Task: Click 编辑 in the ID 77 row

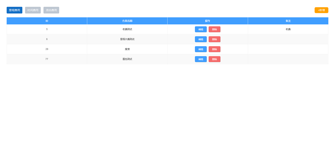Action: [x=201, y=59]
